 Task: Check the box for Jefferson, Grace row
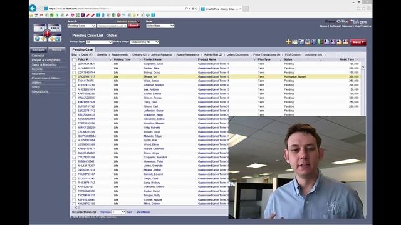(x=74, y=111)
